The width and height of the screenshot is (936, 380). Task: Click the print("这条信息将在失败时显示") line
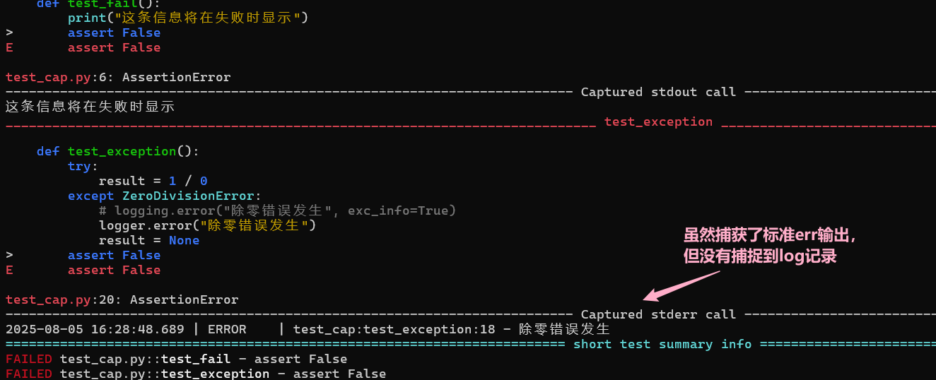click(188, 18)
